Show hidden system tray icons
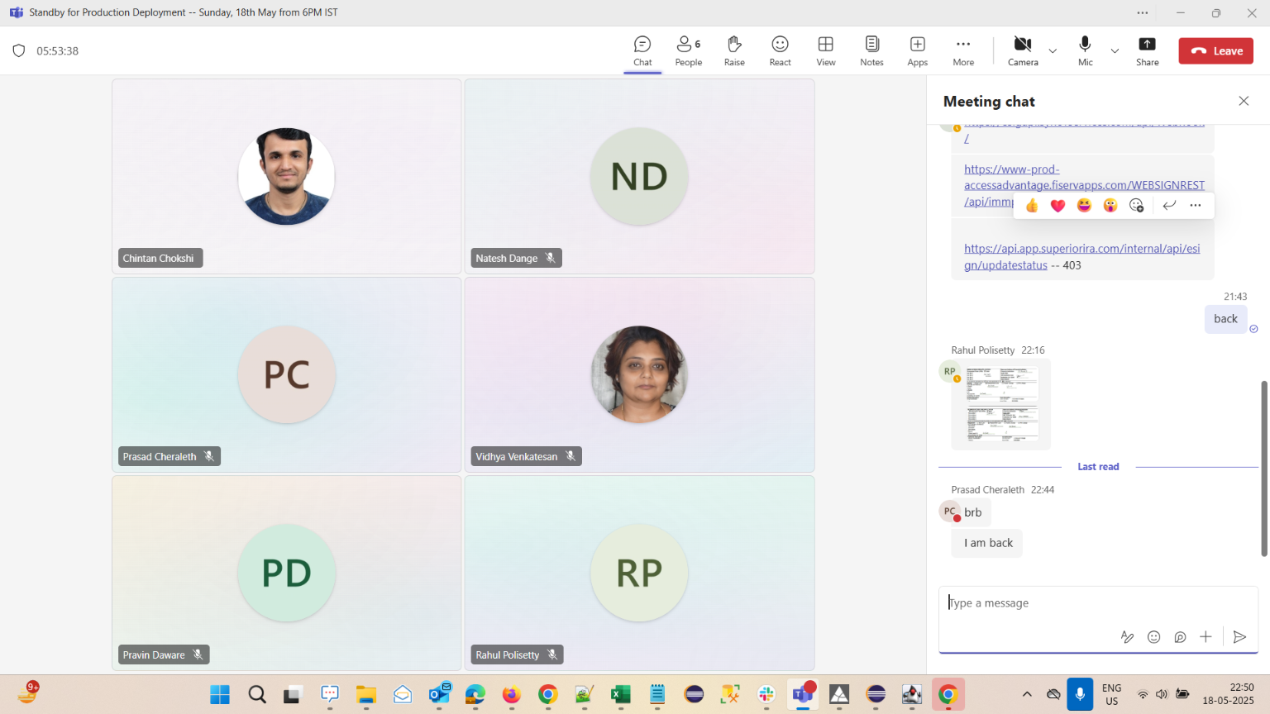Image resolution: width=1270 pixels, height=714 pixels. (1027, 695)
